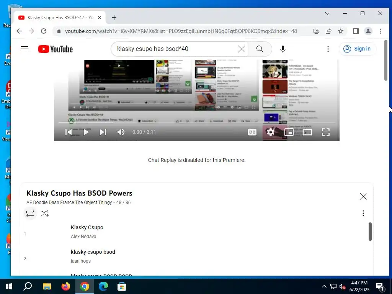
Task: Open Klasky Csupo Has BSOD Powers playlist
Action: [79, 193]
